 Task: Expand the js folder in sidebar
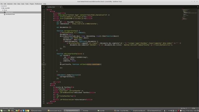coord(3,10)
